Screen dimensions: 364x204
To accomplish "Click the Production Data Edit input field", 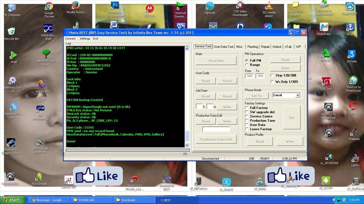I will click(x=216, y=129).
